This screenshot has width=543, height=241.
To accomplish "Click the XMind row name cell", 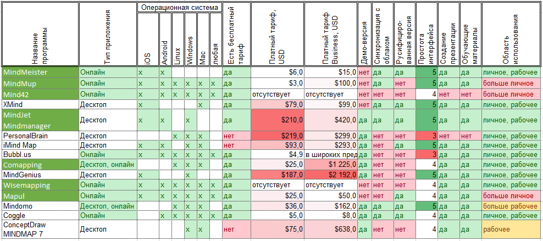I will pos(40,104).
